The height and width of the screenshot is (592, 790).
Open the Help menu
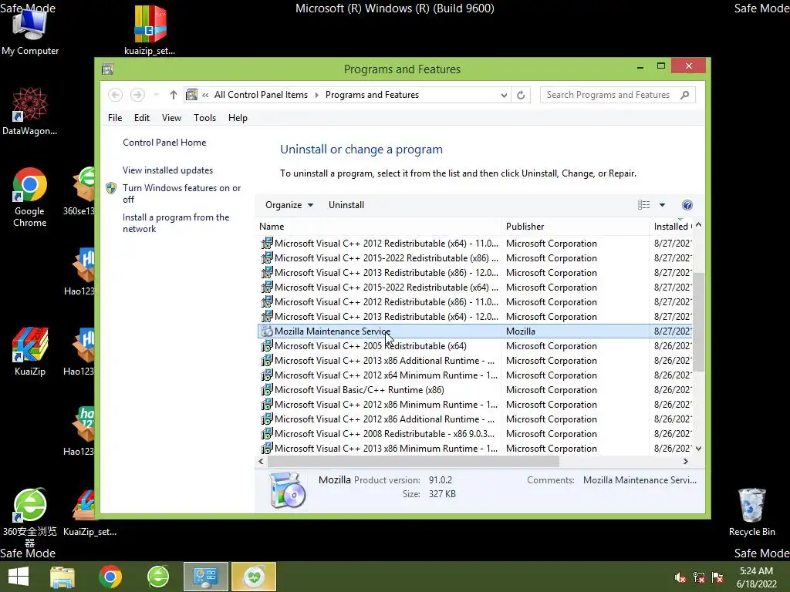(238, 118)
